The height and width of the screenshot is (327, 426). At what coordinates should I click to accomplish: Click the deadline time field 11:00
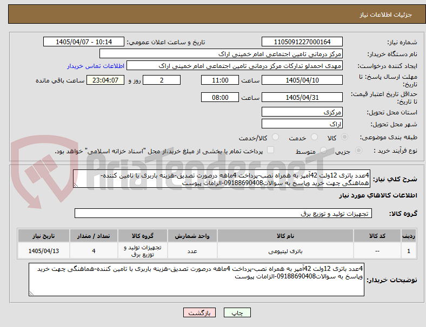coord(220,80)
